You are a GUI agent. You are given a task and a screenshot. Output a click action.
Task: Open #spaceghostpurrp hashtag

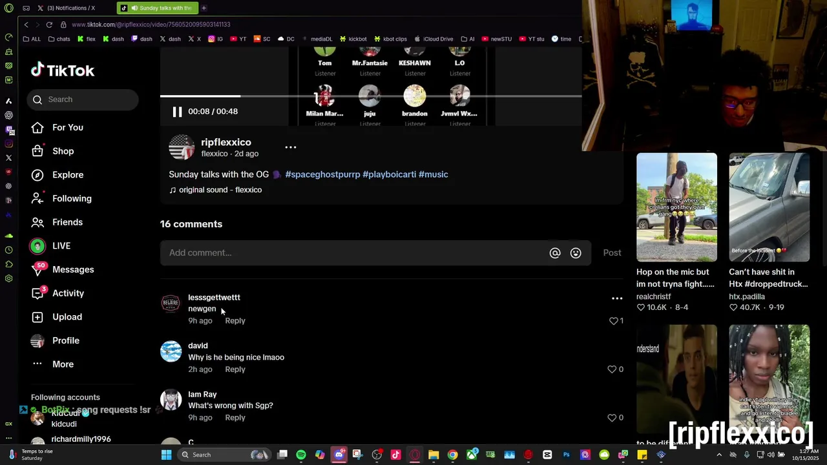pos(322,174)
